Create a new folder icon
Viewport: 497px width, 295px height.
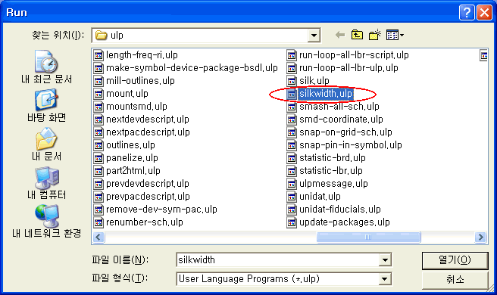pos(375,35)
